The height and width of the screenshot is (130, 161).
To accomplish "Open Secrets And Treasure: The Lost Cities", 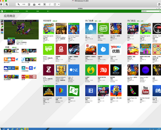I will point(74,29).
